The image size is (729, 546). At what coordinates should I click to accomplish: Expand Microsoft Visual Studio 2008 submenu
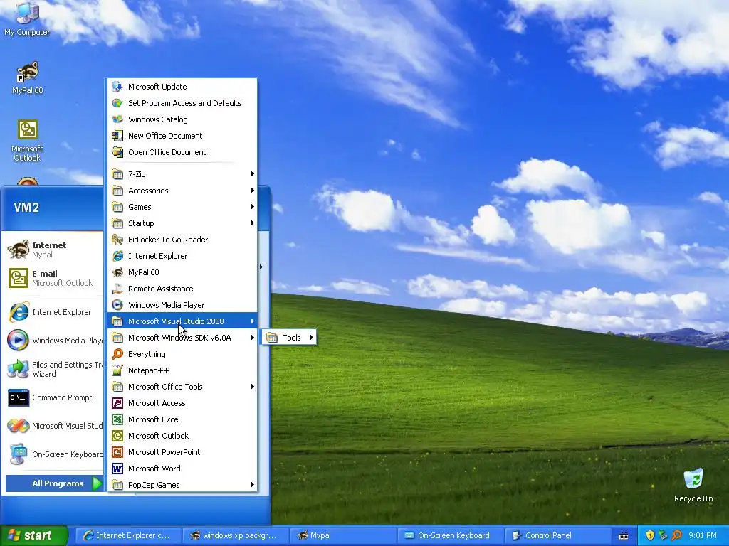pos(182,321)
